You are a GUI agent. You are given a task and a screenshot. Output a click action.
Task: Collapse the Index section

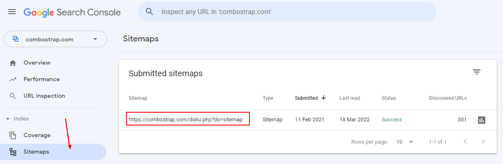coord(8,119)
